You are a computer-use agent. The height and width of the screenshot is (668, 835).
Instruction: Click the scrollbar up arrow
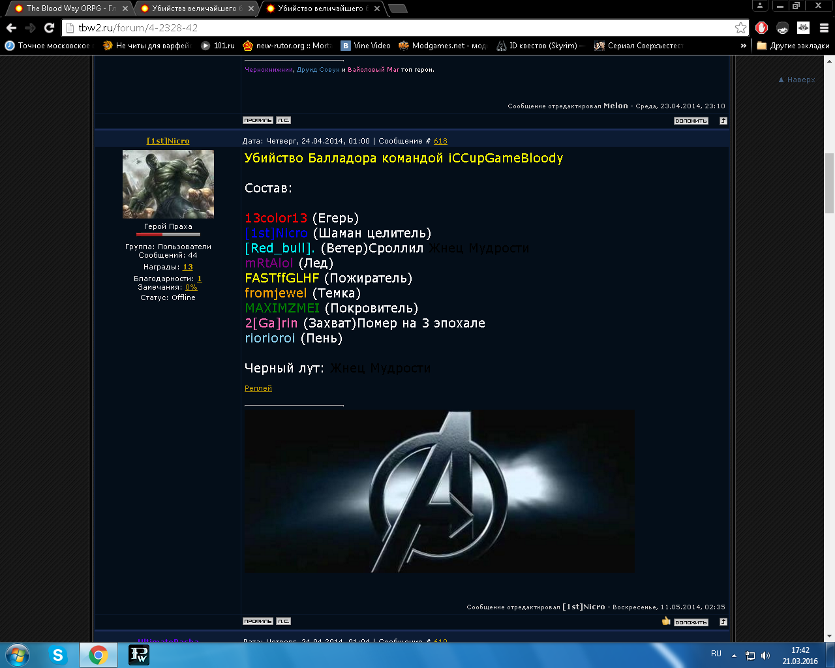829,61
